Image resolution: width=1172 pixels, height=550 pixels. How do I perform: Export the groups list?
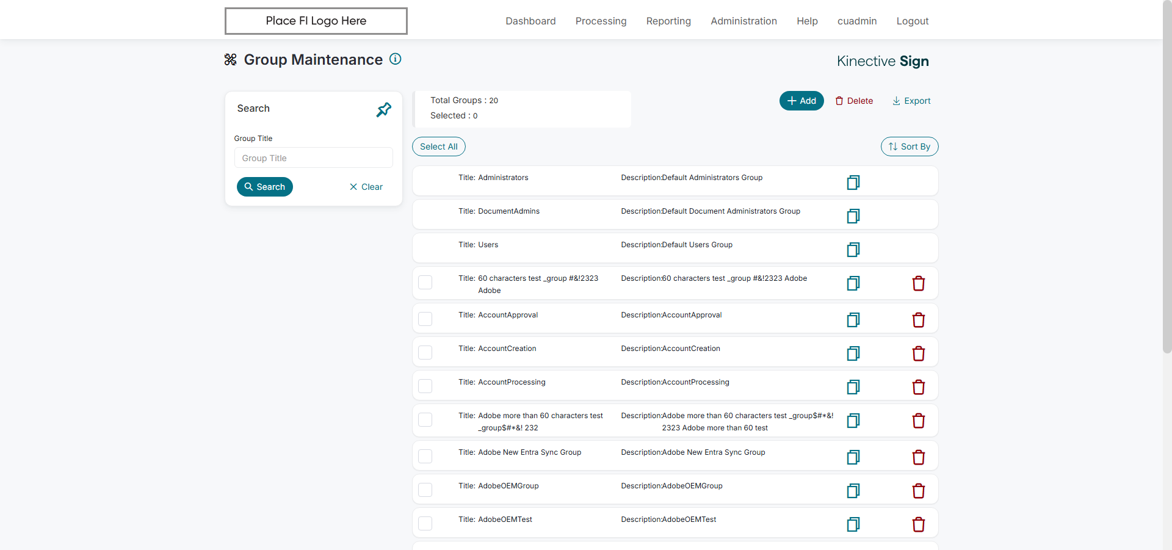[x=911, y=101]
